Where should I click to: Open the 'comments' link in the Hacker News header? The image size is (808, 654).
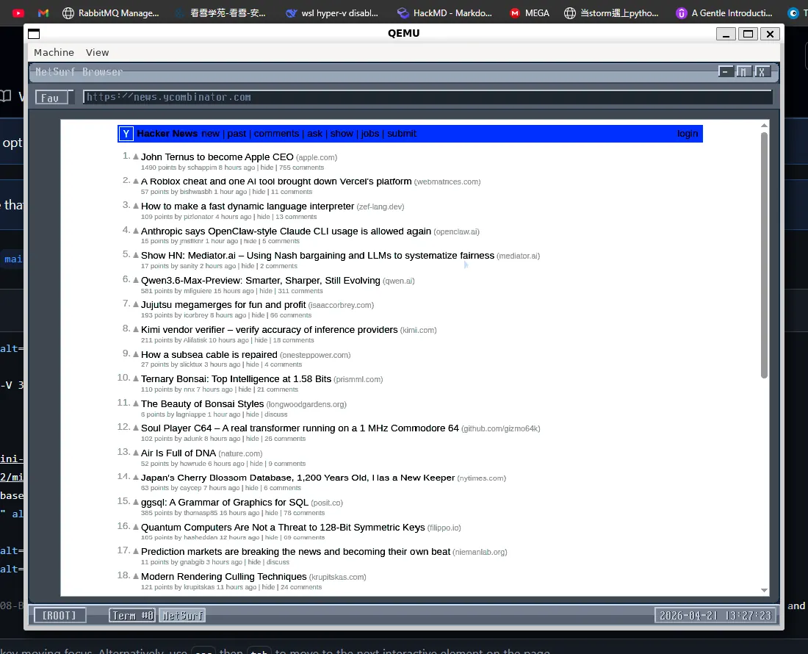276,134
